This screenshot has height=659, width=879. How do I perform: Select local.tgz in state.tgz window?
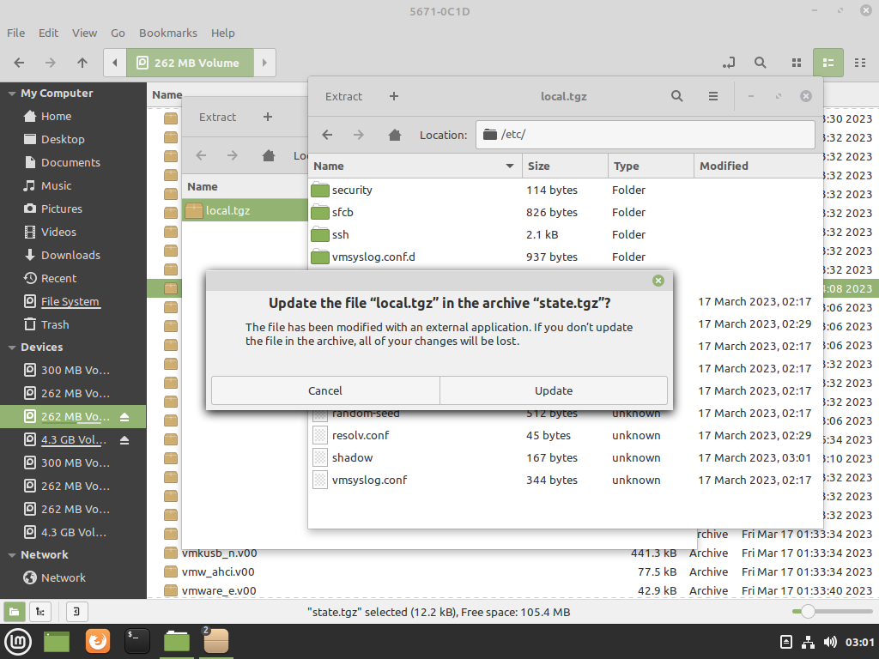point(245,211)
